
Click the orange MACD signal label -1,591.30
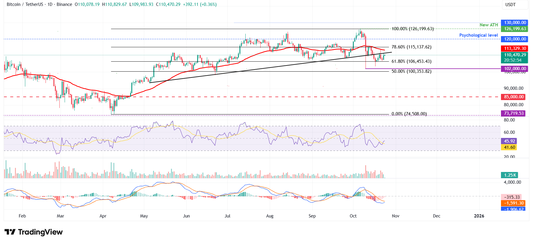[514, 203]
